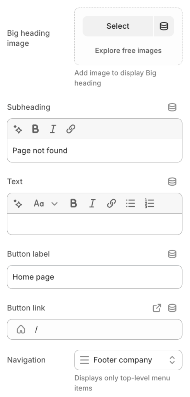190x397 pixels.
Task: Connect dynamic source for Button label
Action: click(172, 254)
